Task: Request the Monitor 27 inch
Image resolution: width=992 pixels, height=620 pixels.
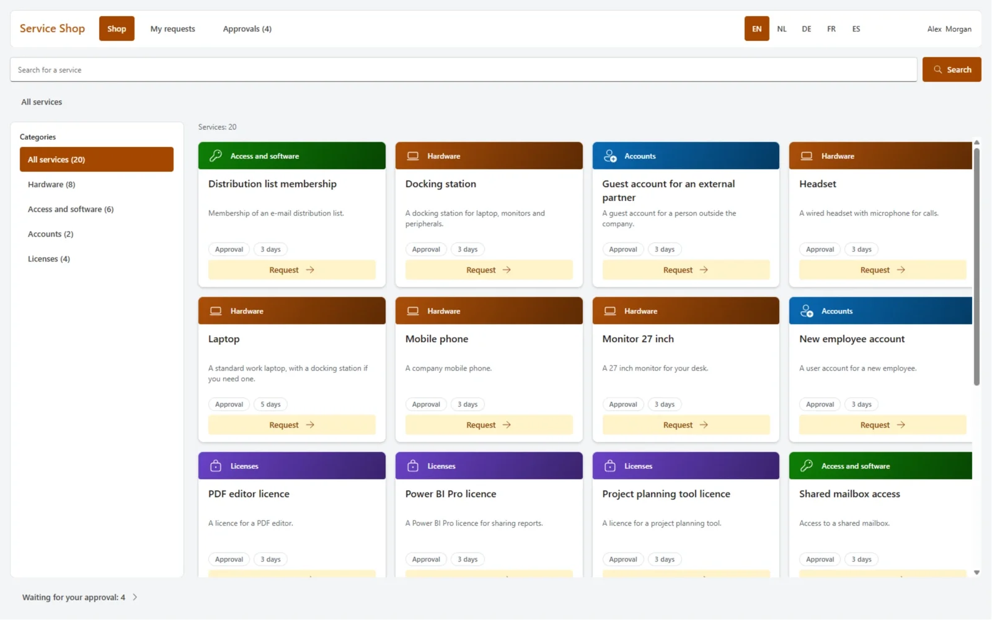Action: (686, 425)
